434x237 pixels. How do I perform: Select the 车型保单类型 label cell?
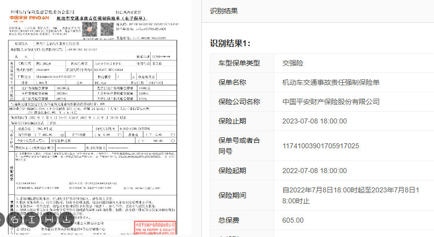pos(242,63)
